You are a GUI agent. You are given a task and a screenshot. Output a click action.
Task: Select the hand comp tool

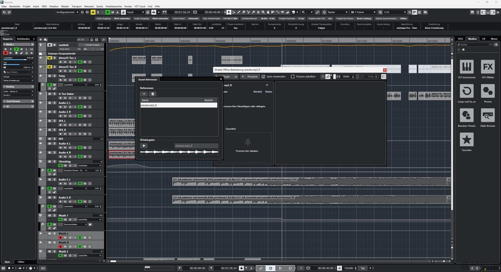[x=268, y=12]
